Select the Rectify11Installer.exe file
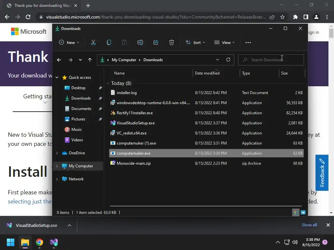 click(x=206, y=113)
